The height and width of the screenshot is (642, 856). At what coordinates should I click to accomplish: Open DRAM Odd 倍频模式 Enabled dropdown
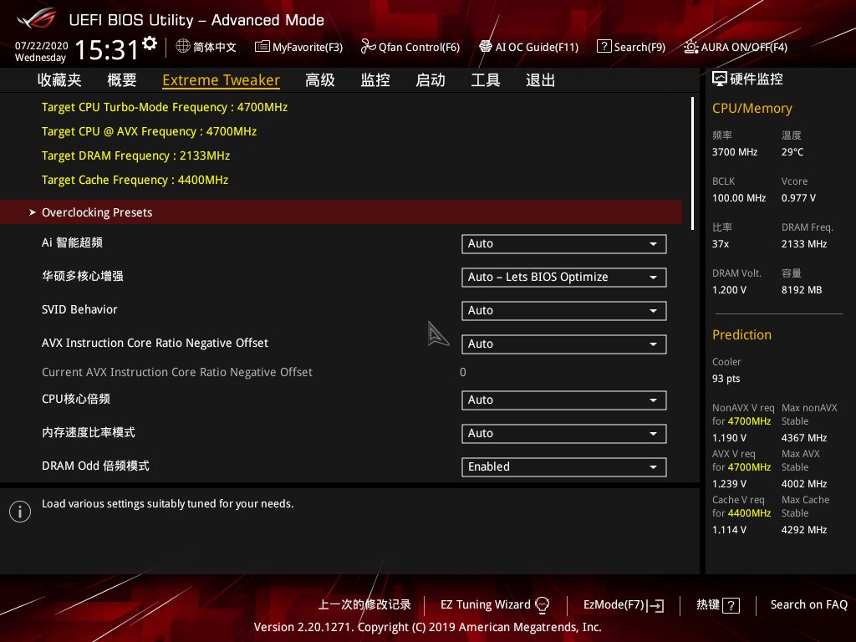pos(563,467)
